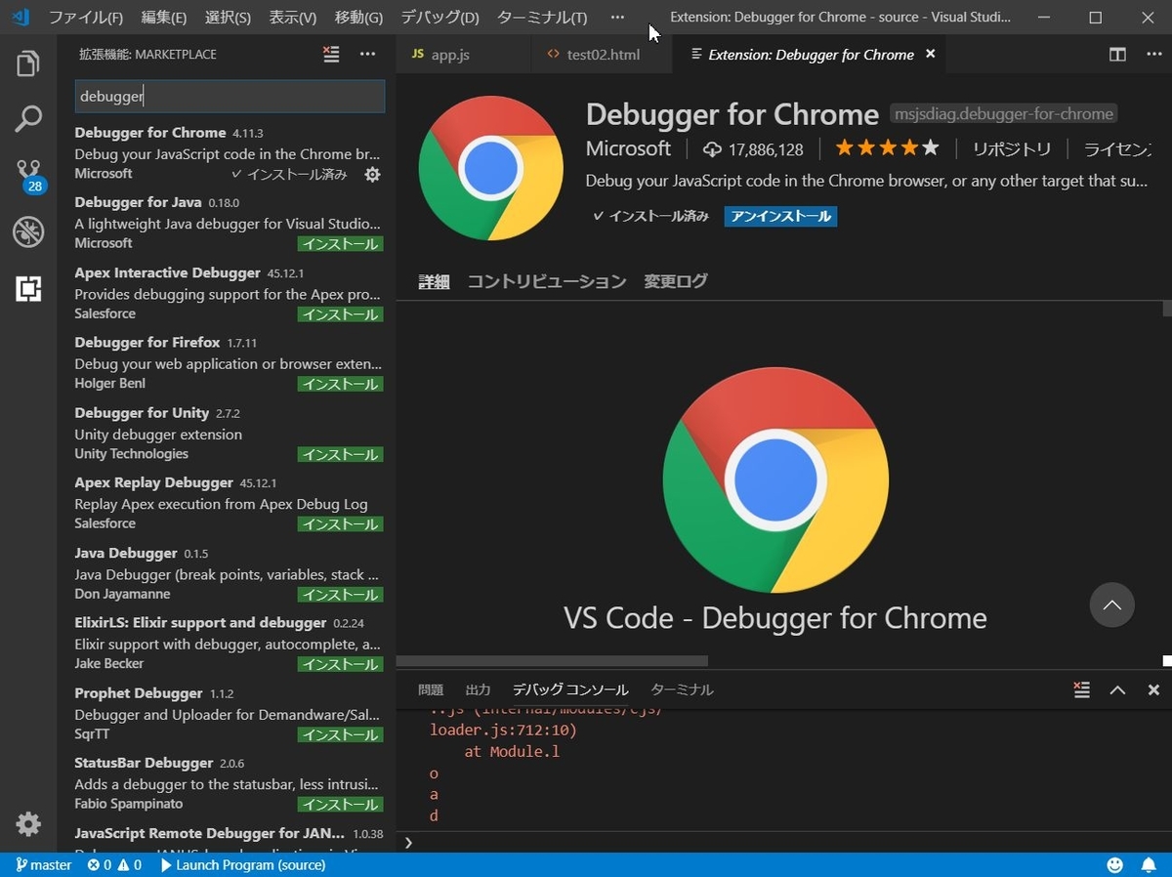Click the master branch status bar item
The height and width of the screenshot is (877, 1172).
[44, 865]
